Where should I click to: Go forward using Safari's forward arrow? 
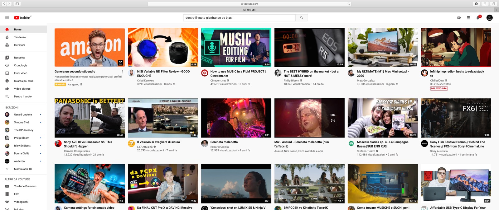[x=9, y=4]
